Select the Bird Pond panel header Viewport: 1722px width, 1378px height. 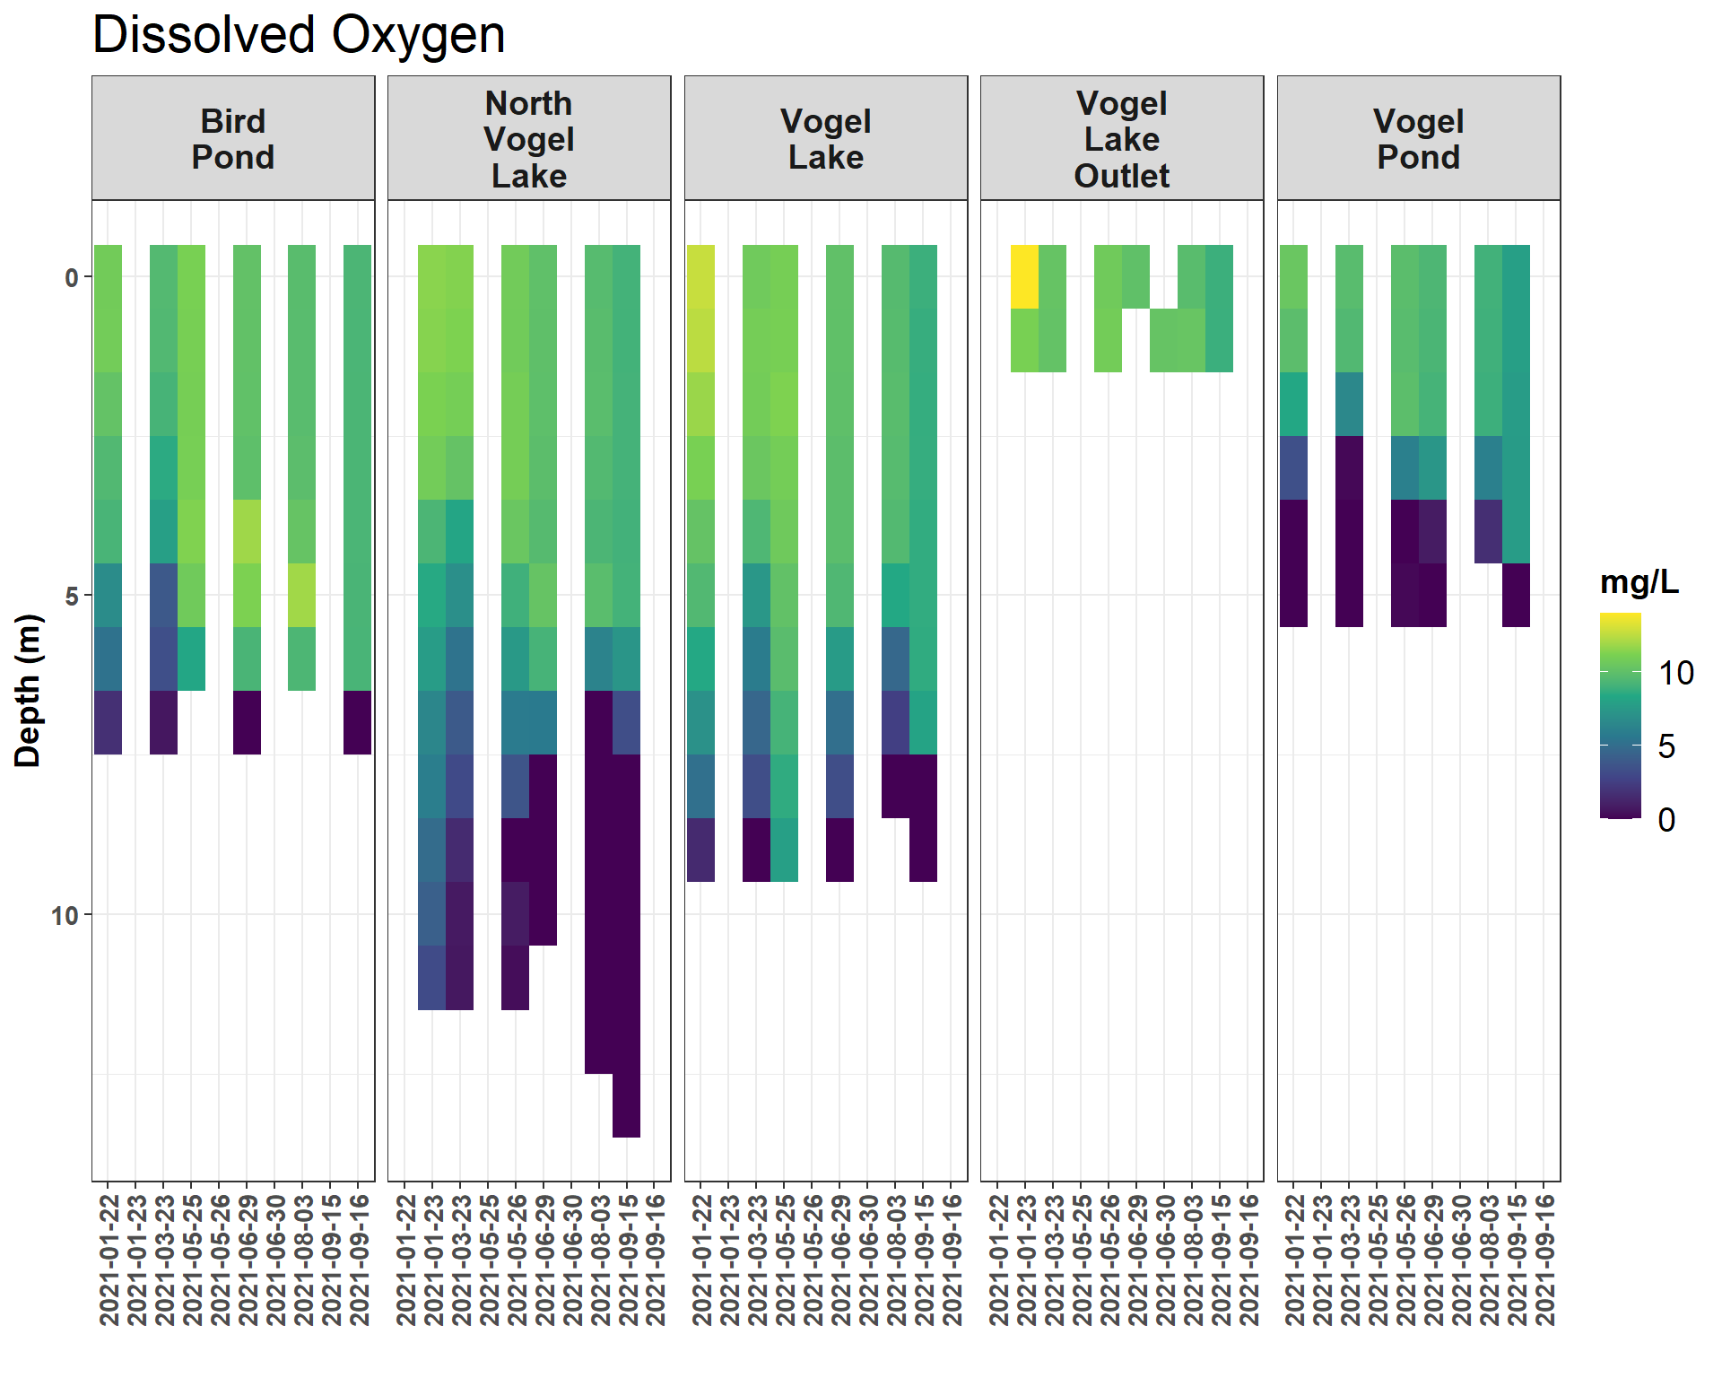233,139
